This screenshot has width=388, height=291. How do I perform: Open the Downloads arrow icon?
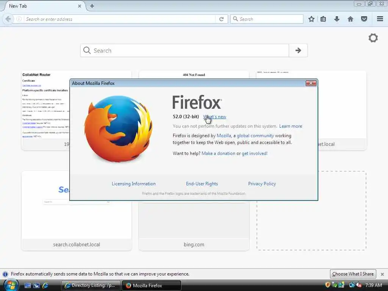click(x=337, y=19)
